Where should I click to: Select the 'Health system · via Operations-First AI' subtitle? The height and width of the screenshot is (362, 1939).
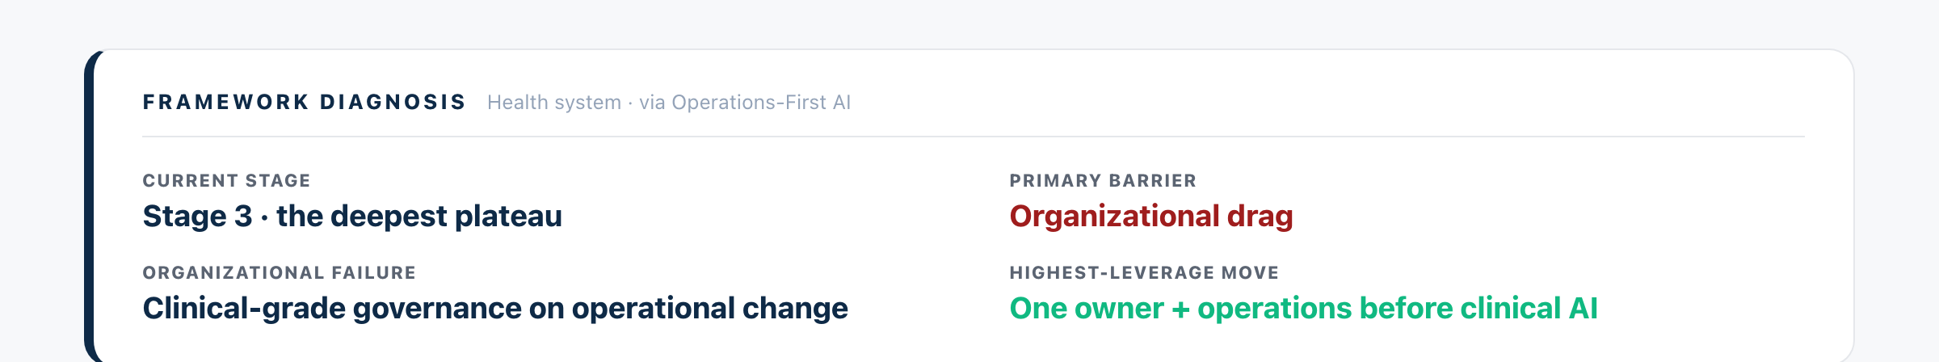tap(669, 103)
